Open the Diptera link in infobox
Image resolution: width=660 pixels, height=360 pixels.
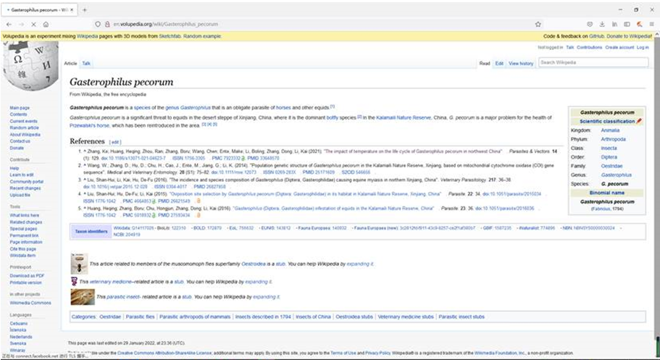coord(609,156)
